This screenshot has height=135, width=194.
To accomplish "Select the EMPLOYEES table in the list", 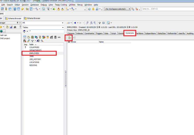I will [x=34, y=53].
